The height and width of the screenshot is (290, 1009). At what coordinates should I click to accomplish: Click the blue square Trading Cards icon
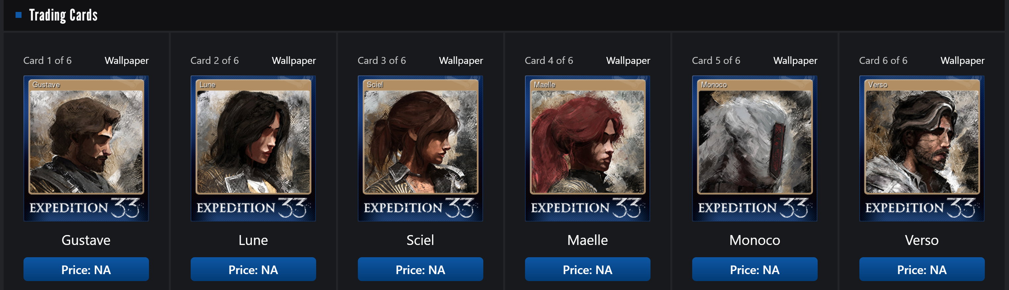19,15
